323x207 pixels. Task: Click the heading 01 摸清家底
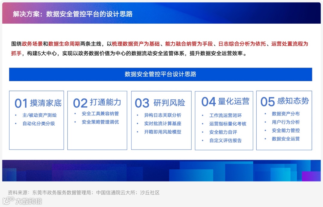click(x=38, y=103)
